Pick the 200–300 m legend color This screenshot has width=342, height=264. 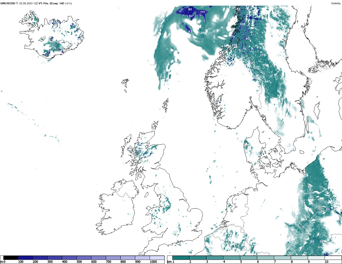pyautogui.click(x=40, y=258)
